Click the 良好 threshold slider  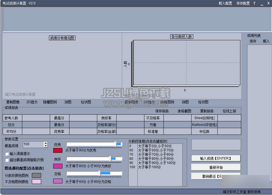(94, 159)
